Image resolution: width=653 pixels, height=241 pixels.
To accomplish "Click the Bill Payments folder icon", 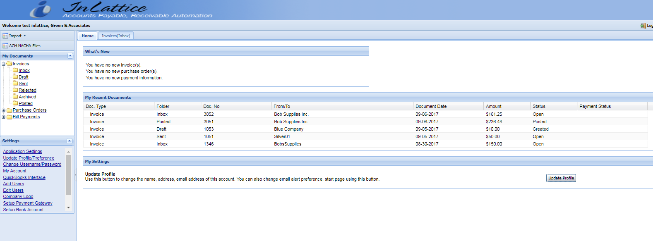I will pyautogui.click(x=9, y=117).
